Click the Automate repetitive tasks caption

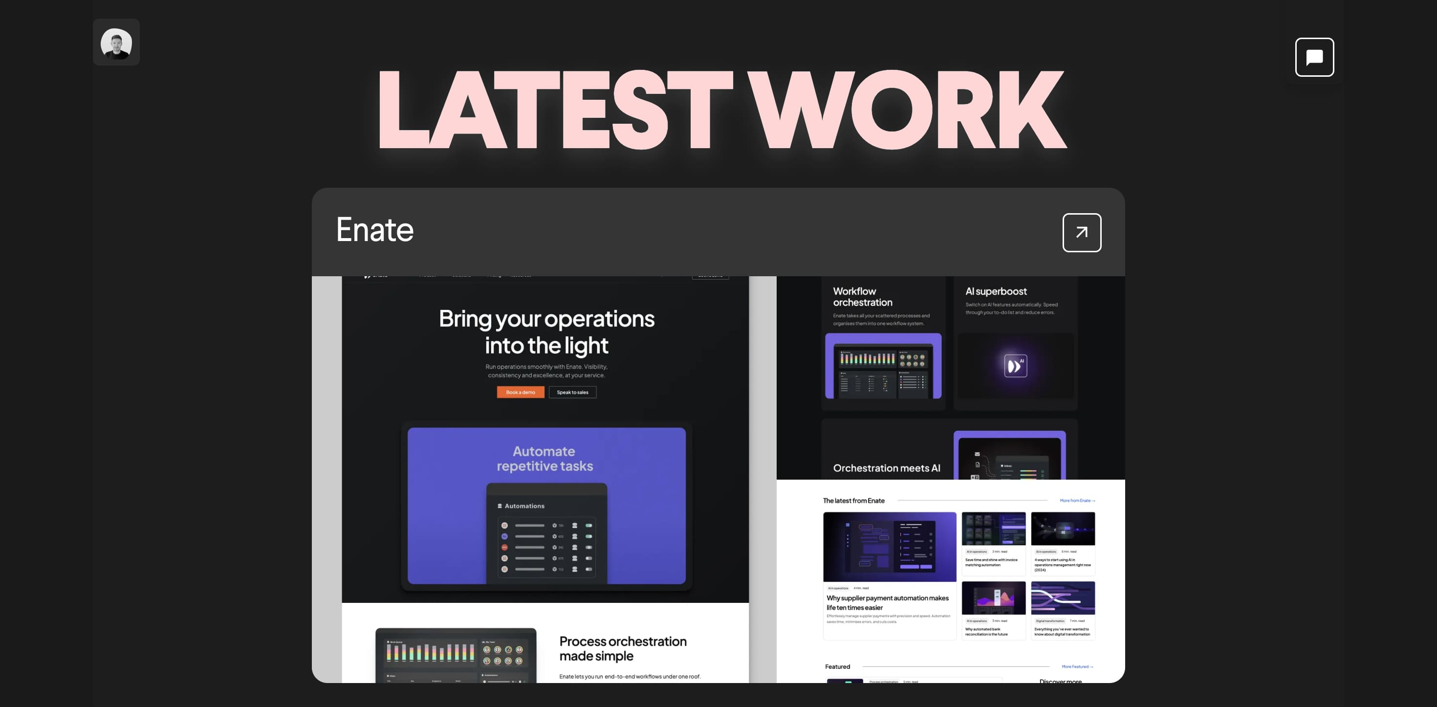point(544,459)
